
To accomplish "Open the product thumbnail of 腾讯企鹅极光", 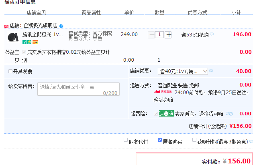I will (13, 37).
